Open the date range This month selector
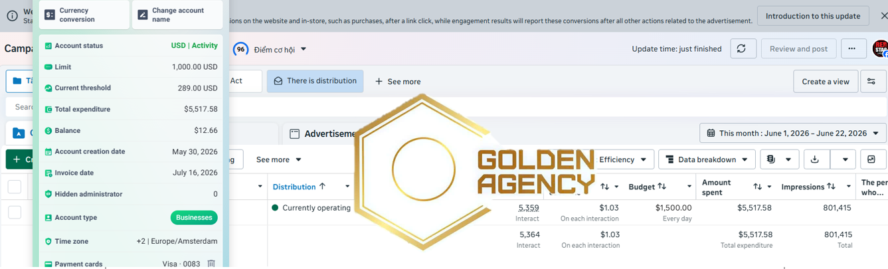Screen dimensions: 888x269 point(792,133)
